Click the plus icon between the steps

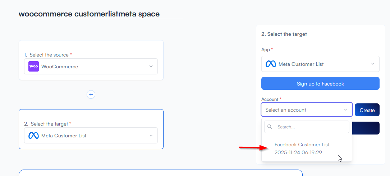91,94
